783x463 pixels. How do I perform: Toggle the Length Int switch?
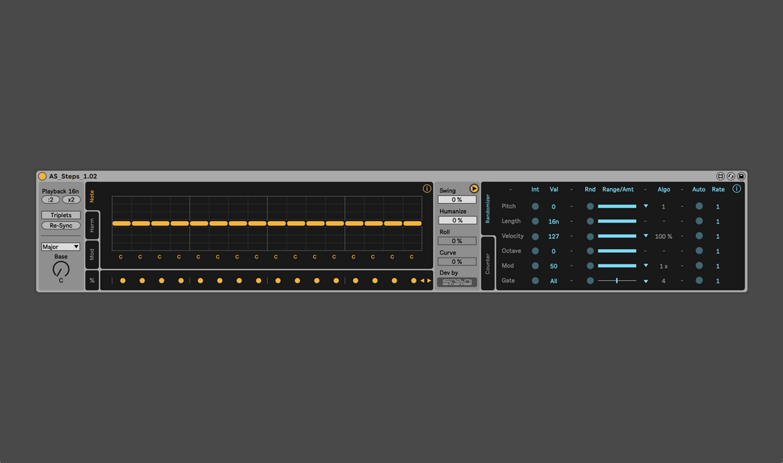tap(535, 221)
